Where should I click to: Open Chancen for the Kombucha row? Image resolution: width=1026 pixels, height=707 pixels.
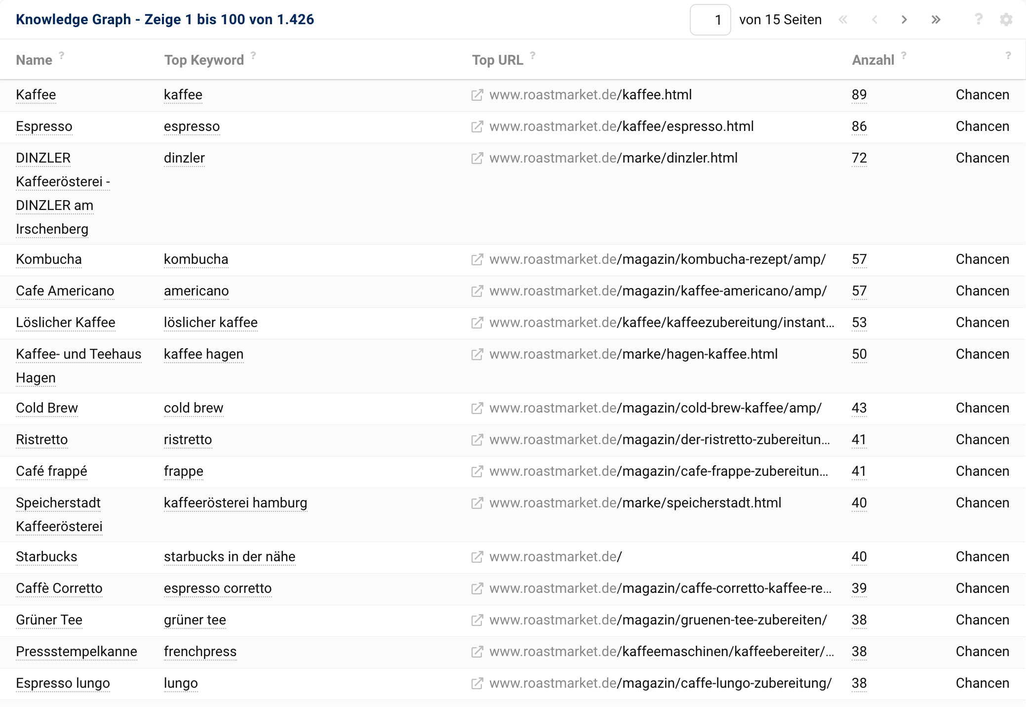982,259
